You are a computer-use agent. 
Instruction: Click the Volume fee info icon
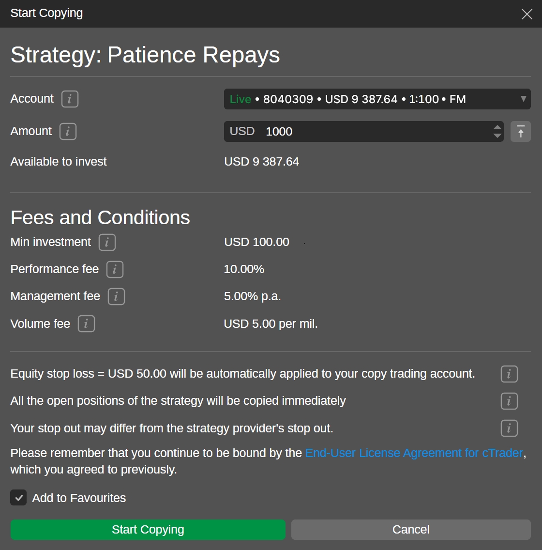(86, 324)
